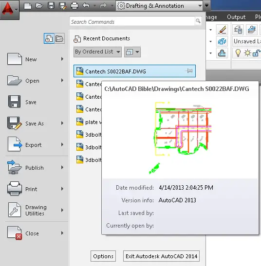This screenshot has height=266, width=261.
Task: Open the Customize Quick Access Toolbar arrow
Action: click(x=206, y=6)
